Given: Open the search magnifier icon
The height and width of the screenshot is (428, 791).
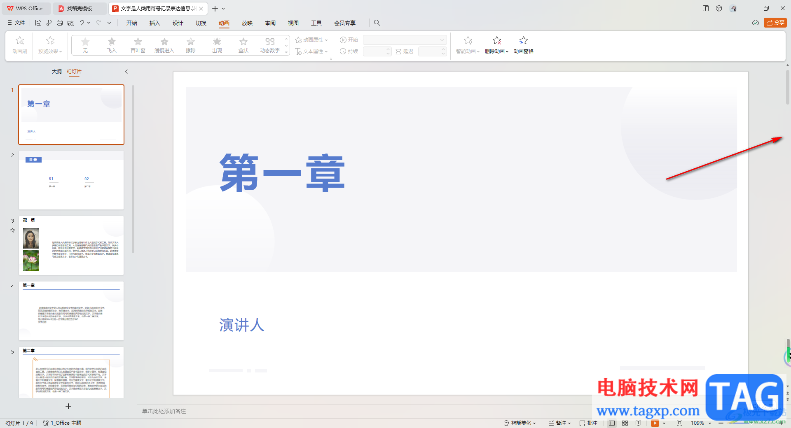Looking at the screenshot, I should click(377, 23).
